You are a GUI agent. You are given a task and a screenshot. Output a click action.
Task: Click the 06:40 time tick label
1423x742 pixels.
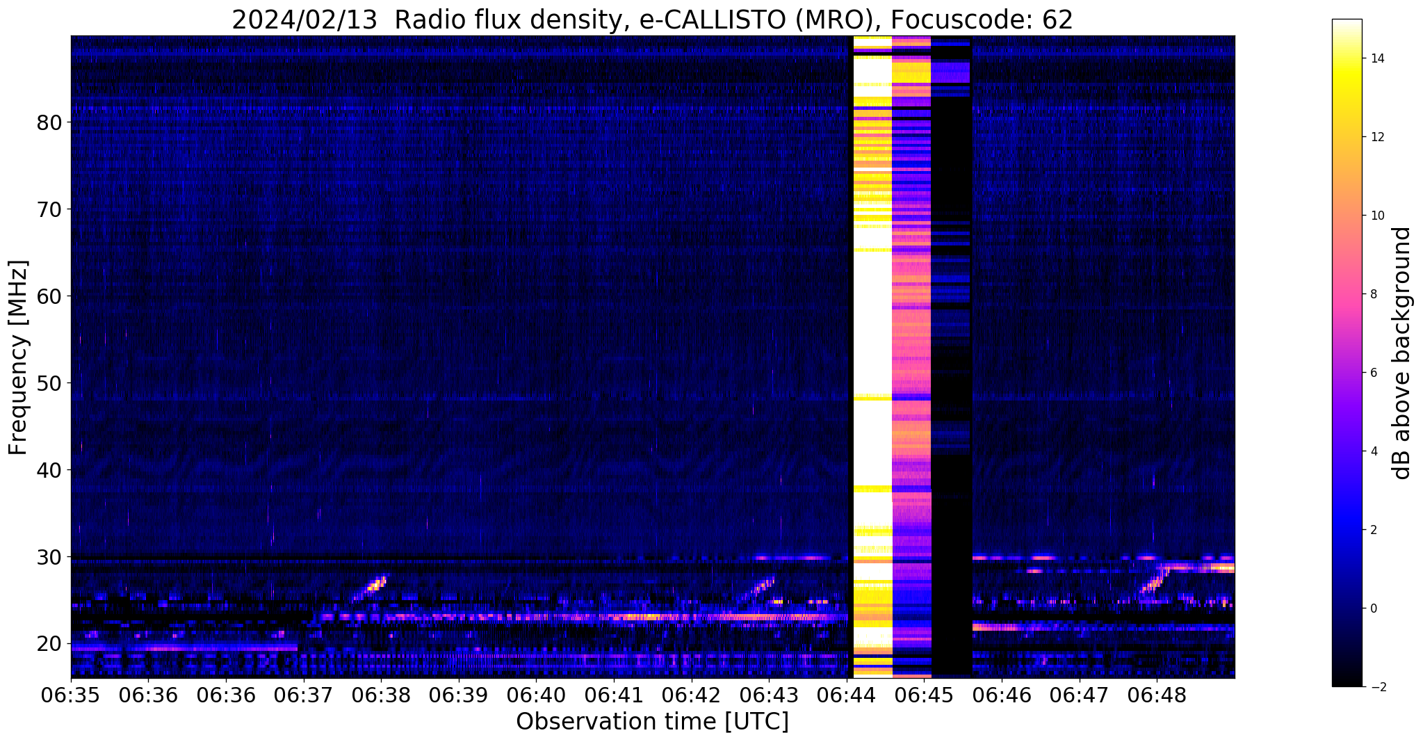536,695
